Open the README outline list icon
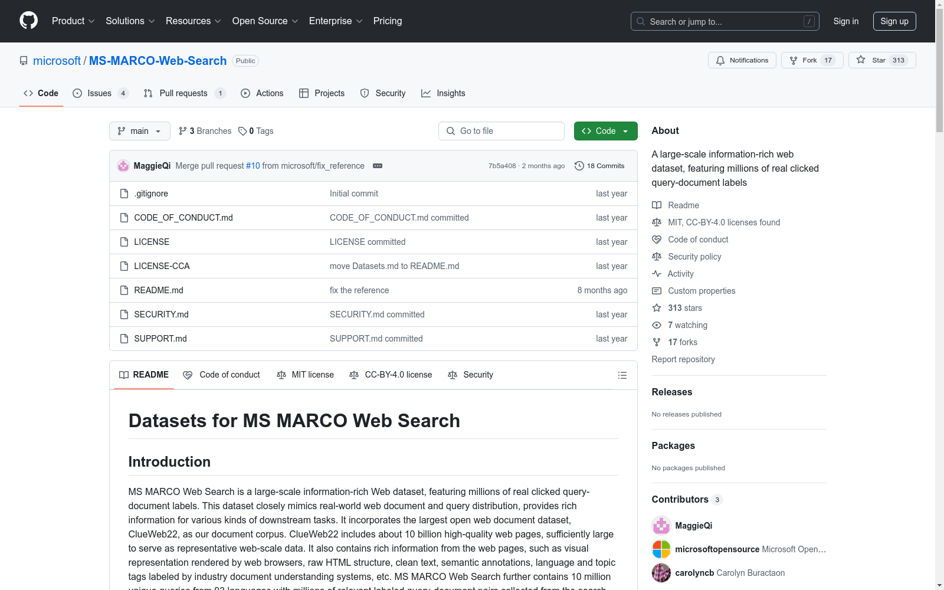Viewport: 944px width, 590px height. pyautogui.click(x=622, y=375)
